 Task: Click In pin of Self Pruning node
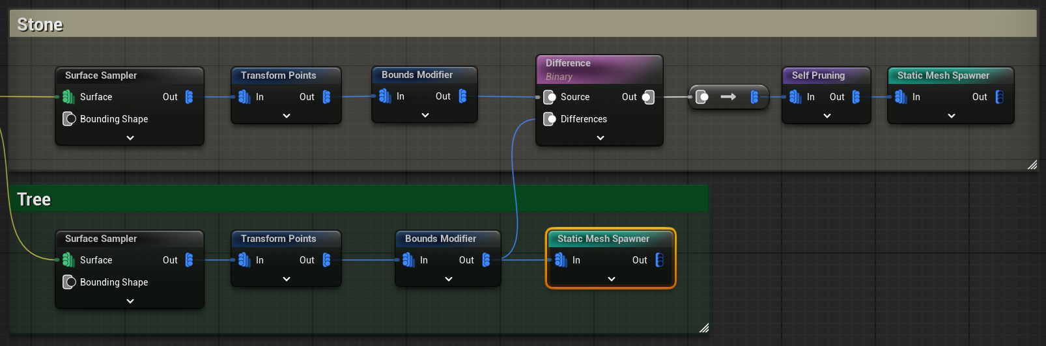(795, 97)
